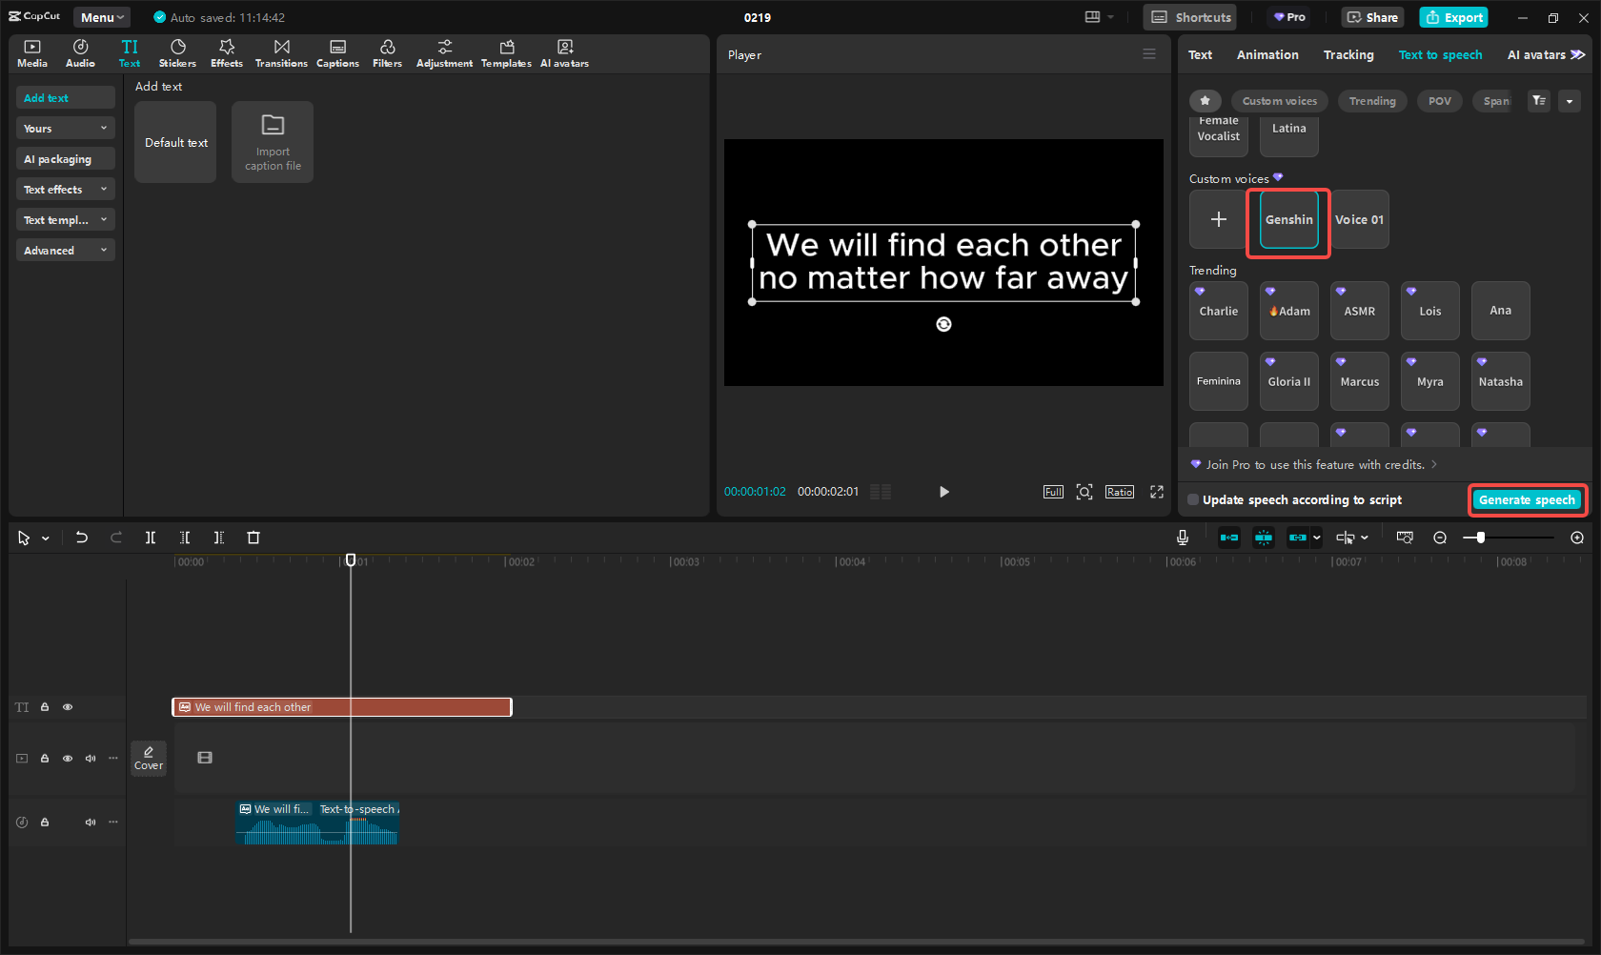This screenshot has width=1601, height=955.
Task: Hide the text track using eye icon
Action: click(68, 707)
